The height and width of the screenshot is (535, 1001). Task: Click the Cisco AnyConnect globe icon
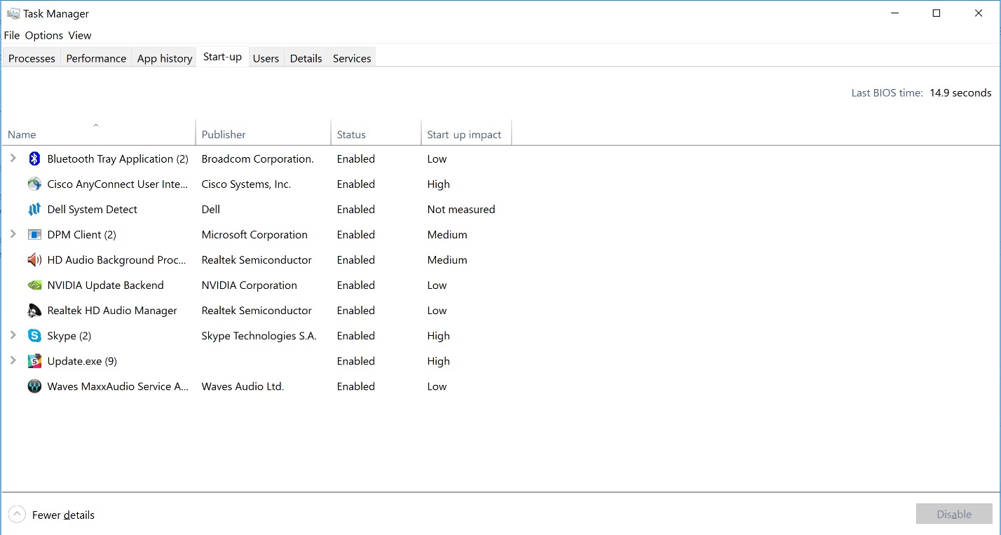coord(34,184)
